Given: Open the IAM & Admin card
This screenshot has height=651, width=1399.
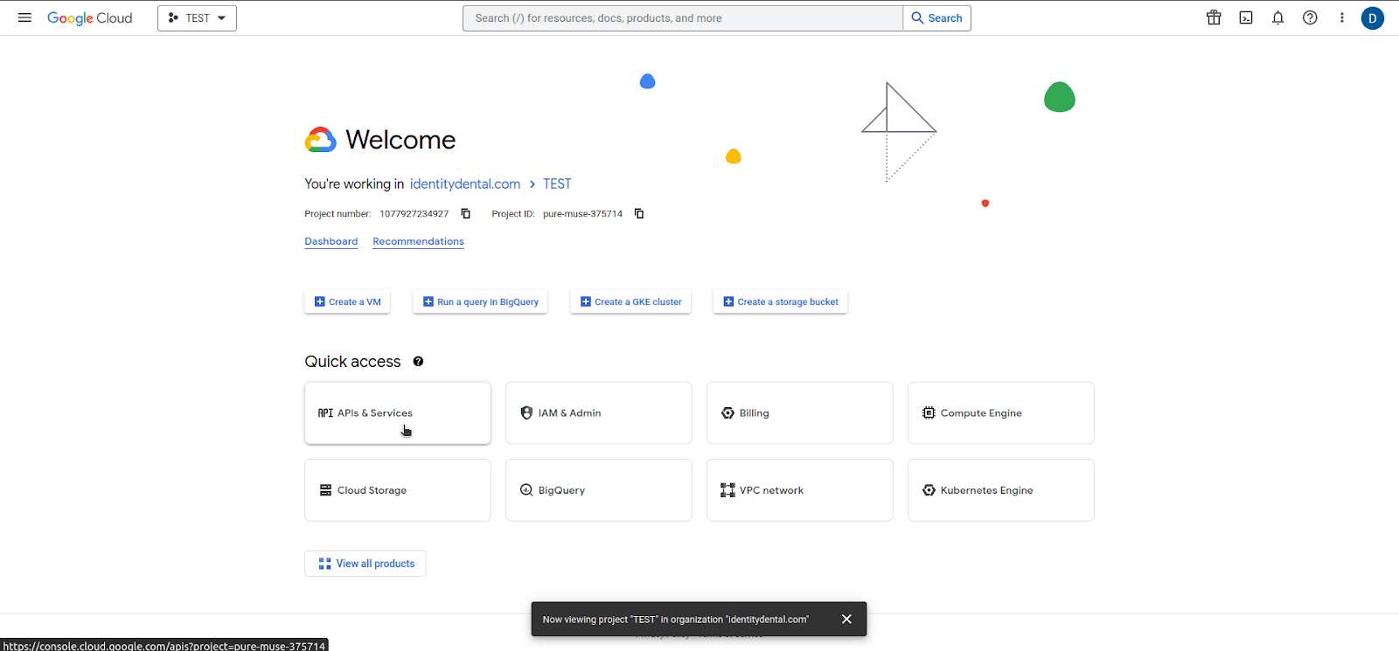Looking at the screenshot, I should (599, 412).
